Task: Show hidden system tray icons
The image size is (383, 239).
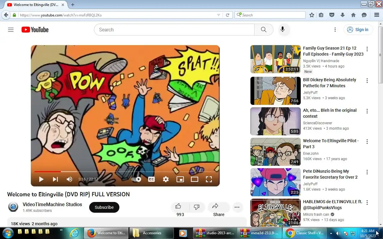Action: coord(331,233)
